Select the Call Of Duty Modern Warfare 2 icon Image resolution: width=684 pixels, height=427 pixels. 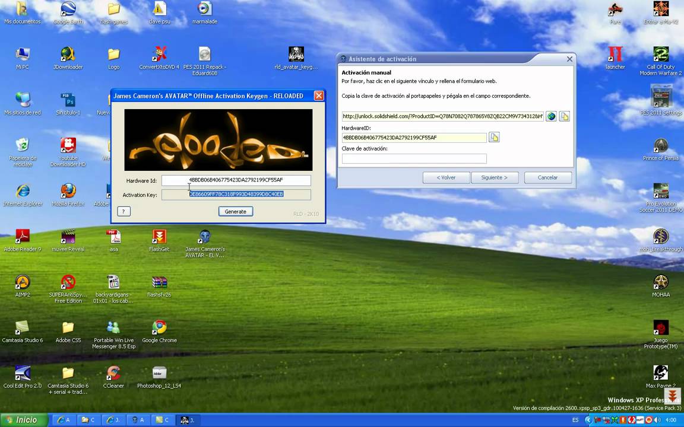click(660, 61)
